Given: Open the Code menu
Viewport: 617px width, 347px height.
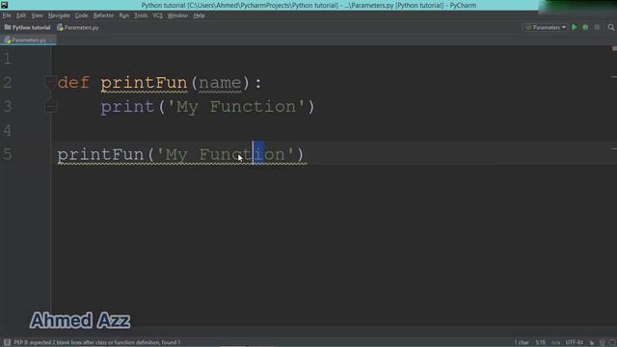Looking at the screenshot, I should pyautogui.click(x=81, y=15).
